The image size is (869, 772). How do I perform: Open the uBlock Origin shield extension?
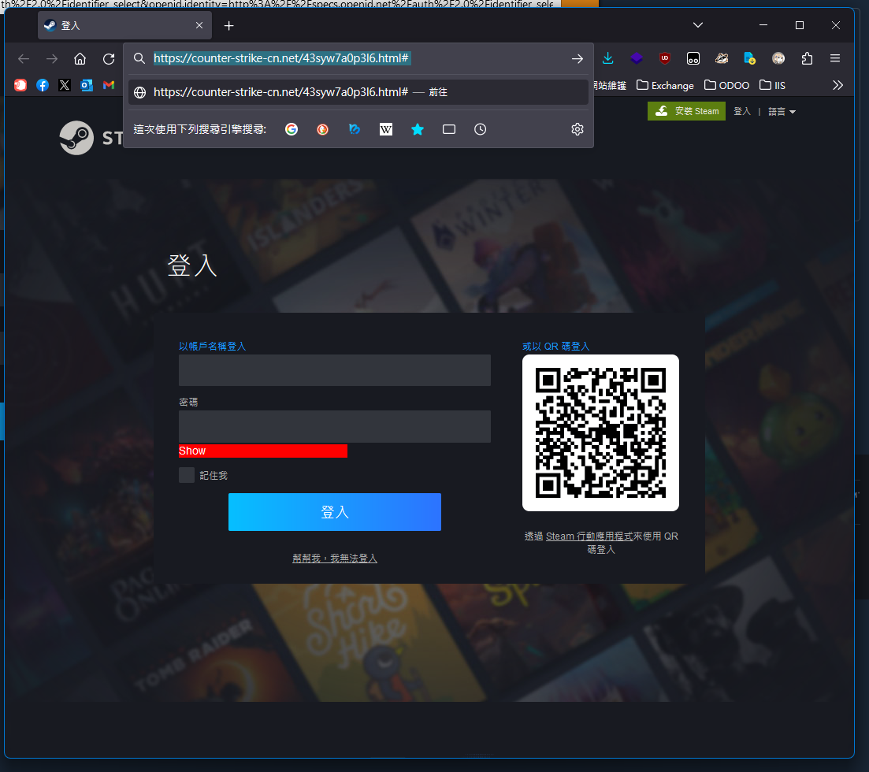(x=664, y=58)
